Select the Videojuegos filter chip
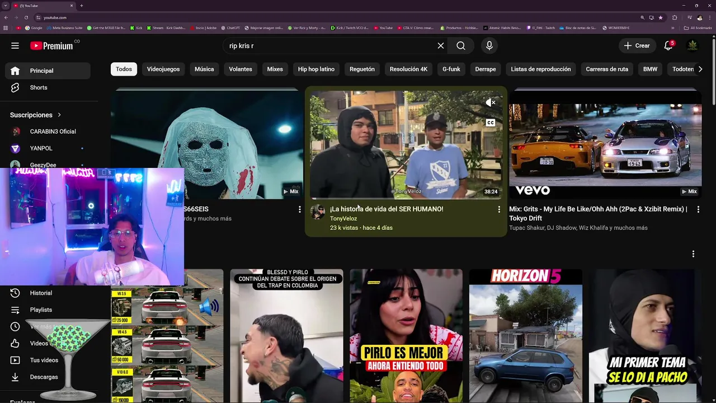716x403 pixels. point(163,69)
